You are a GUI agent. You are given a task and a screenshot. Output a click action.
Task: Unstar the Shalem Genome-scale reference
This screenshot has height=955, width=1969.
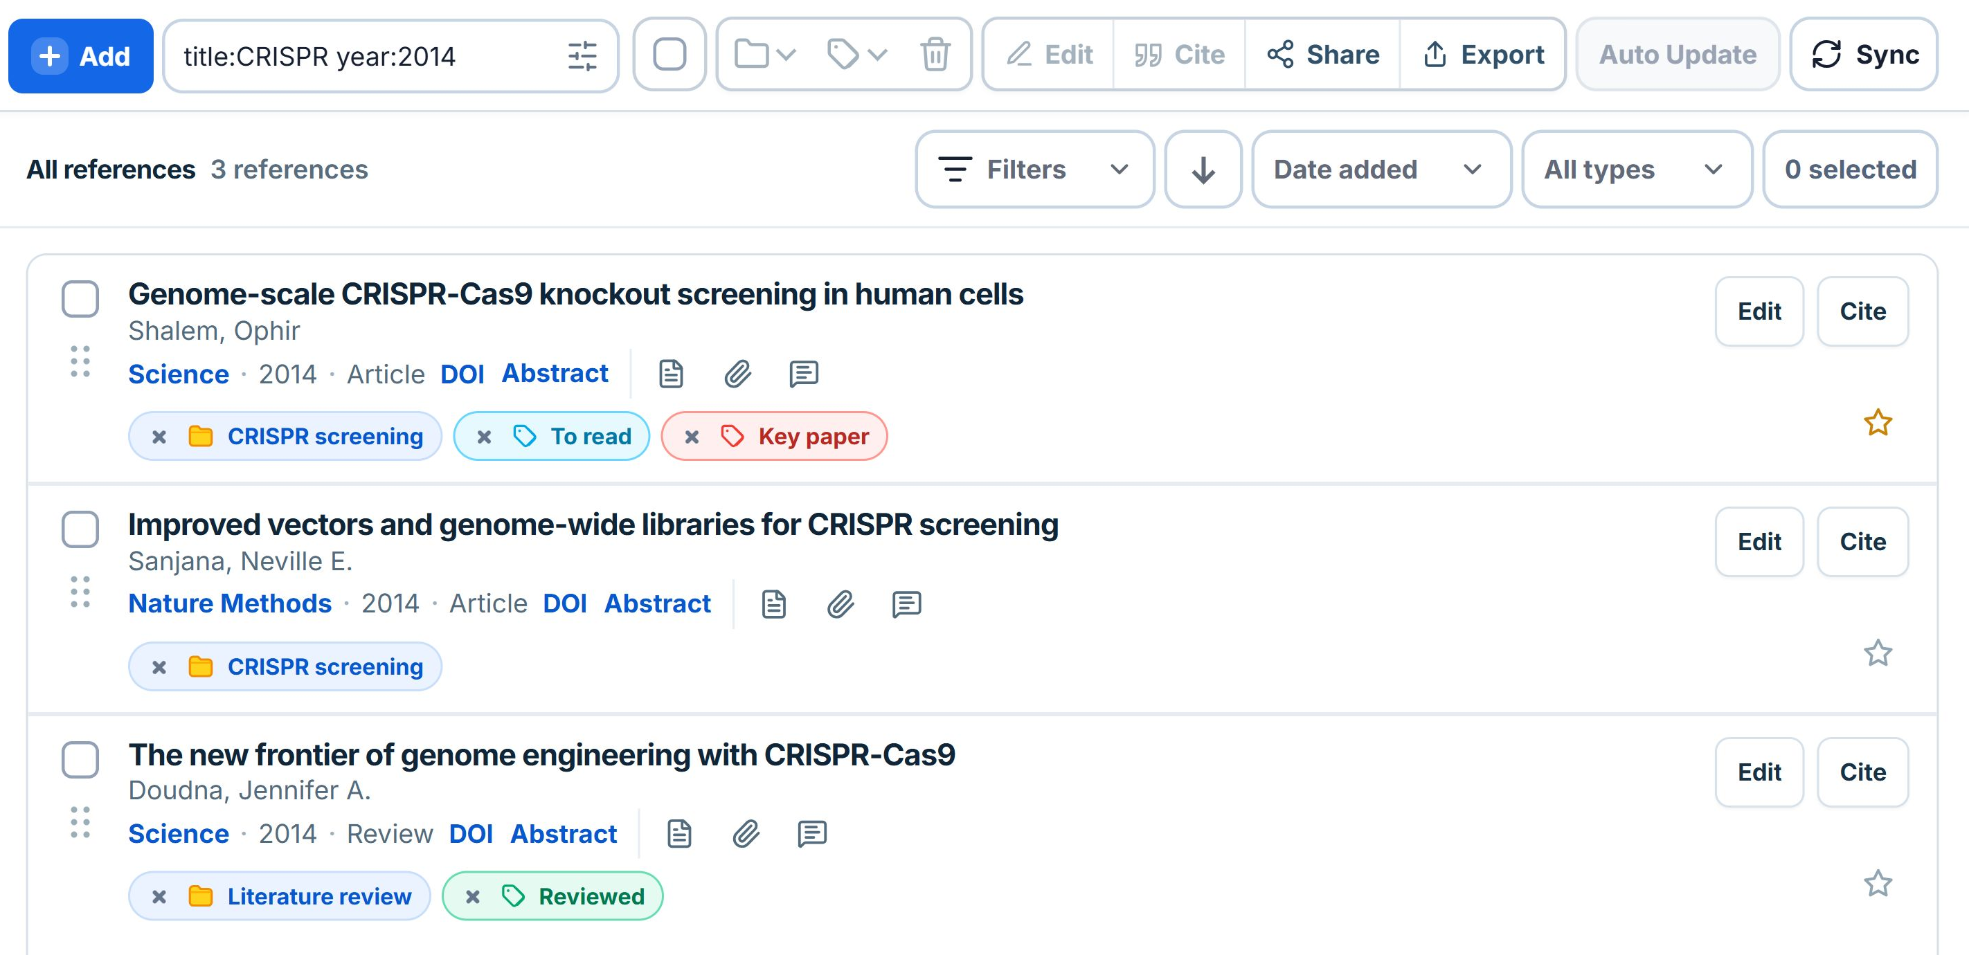(x=1878, y=424)
